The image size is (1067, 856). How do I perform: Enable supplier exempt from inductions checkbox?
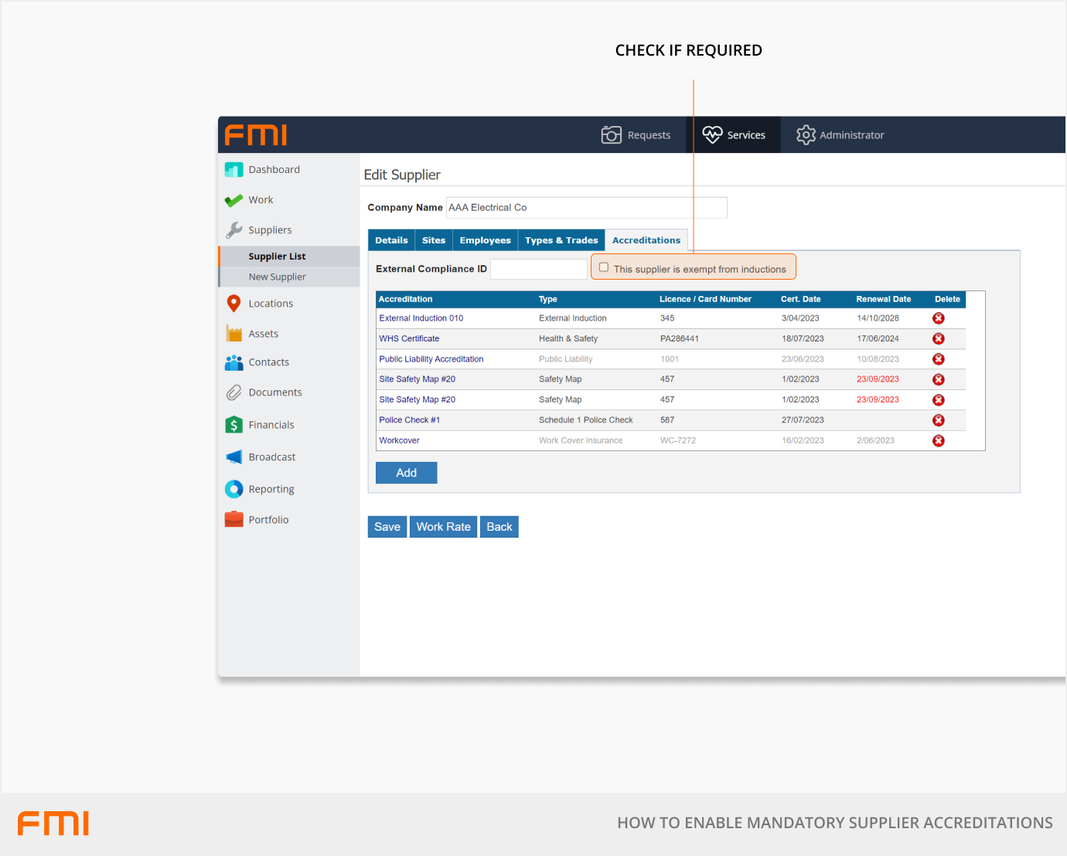click(604, 267)
